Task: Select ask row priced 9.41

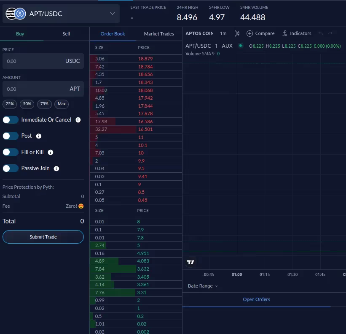Action: click(x=136, y=177)
